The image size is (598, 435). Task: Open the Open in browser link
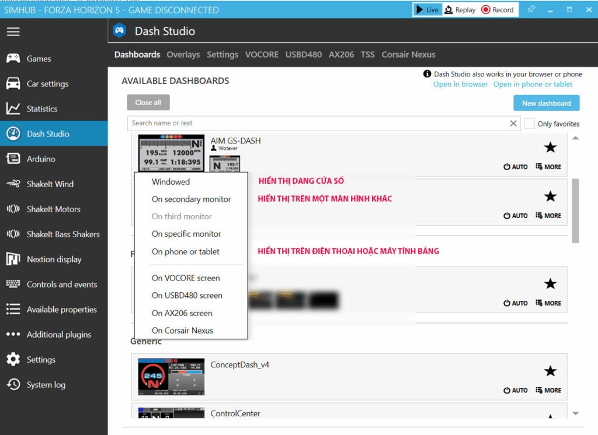[x=460, y=84]
